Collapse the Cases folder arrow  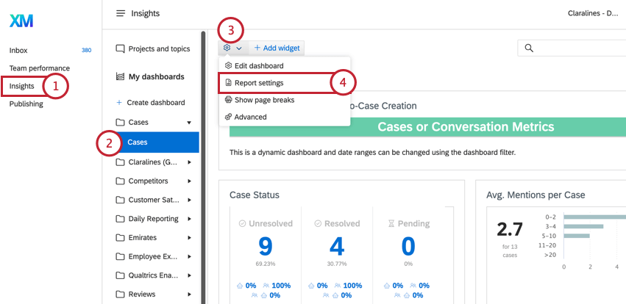click(x=189, y=123)
